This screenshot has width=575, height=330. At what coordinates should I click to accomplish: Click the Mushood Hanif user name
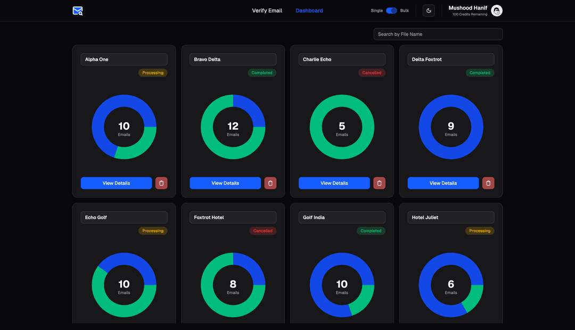click(467, 7)
